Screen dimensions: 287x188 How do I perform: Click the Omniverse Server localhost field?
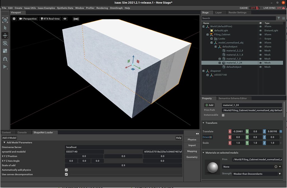click(x=123, y=147)
